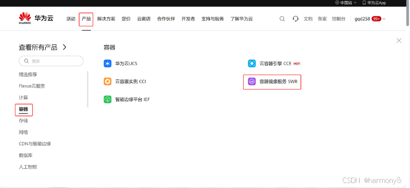Select 存储 category

pyautogui.click(x=23, y=121)
